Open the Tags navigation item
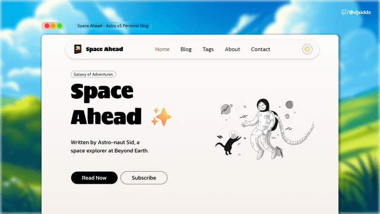 click(x=208, y=49)
